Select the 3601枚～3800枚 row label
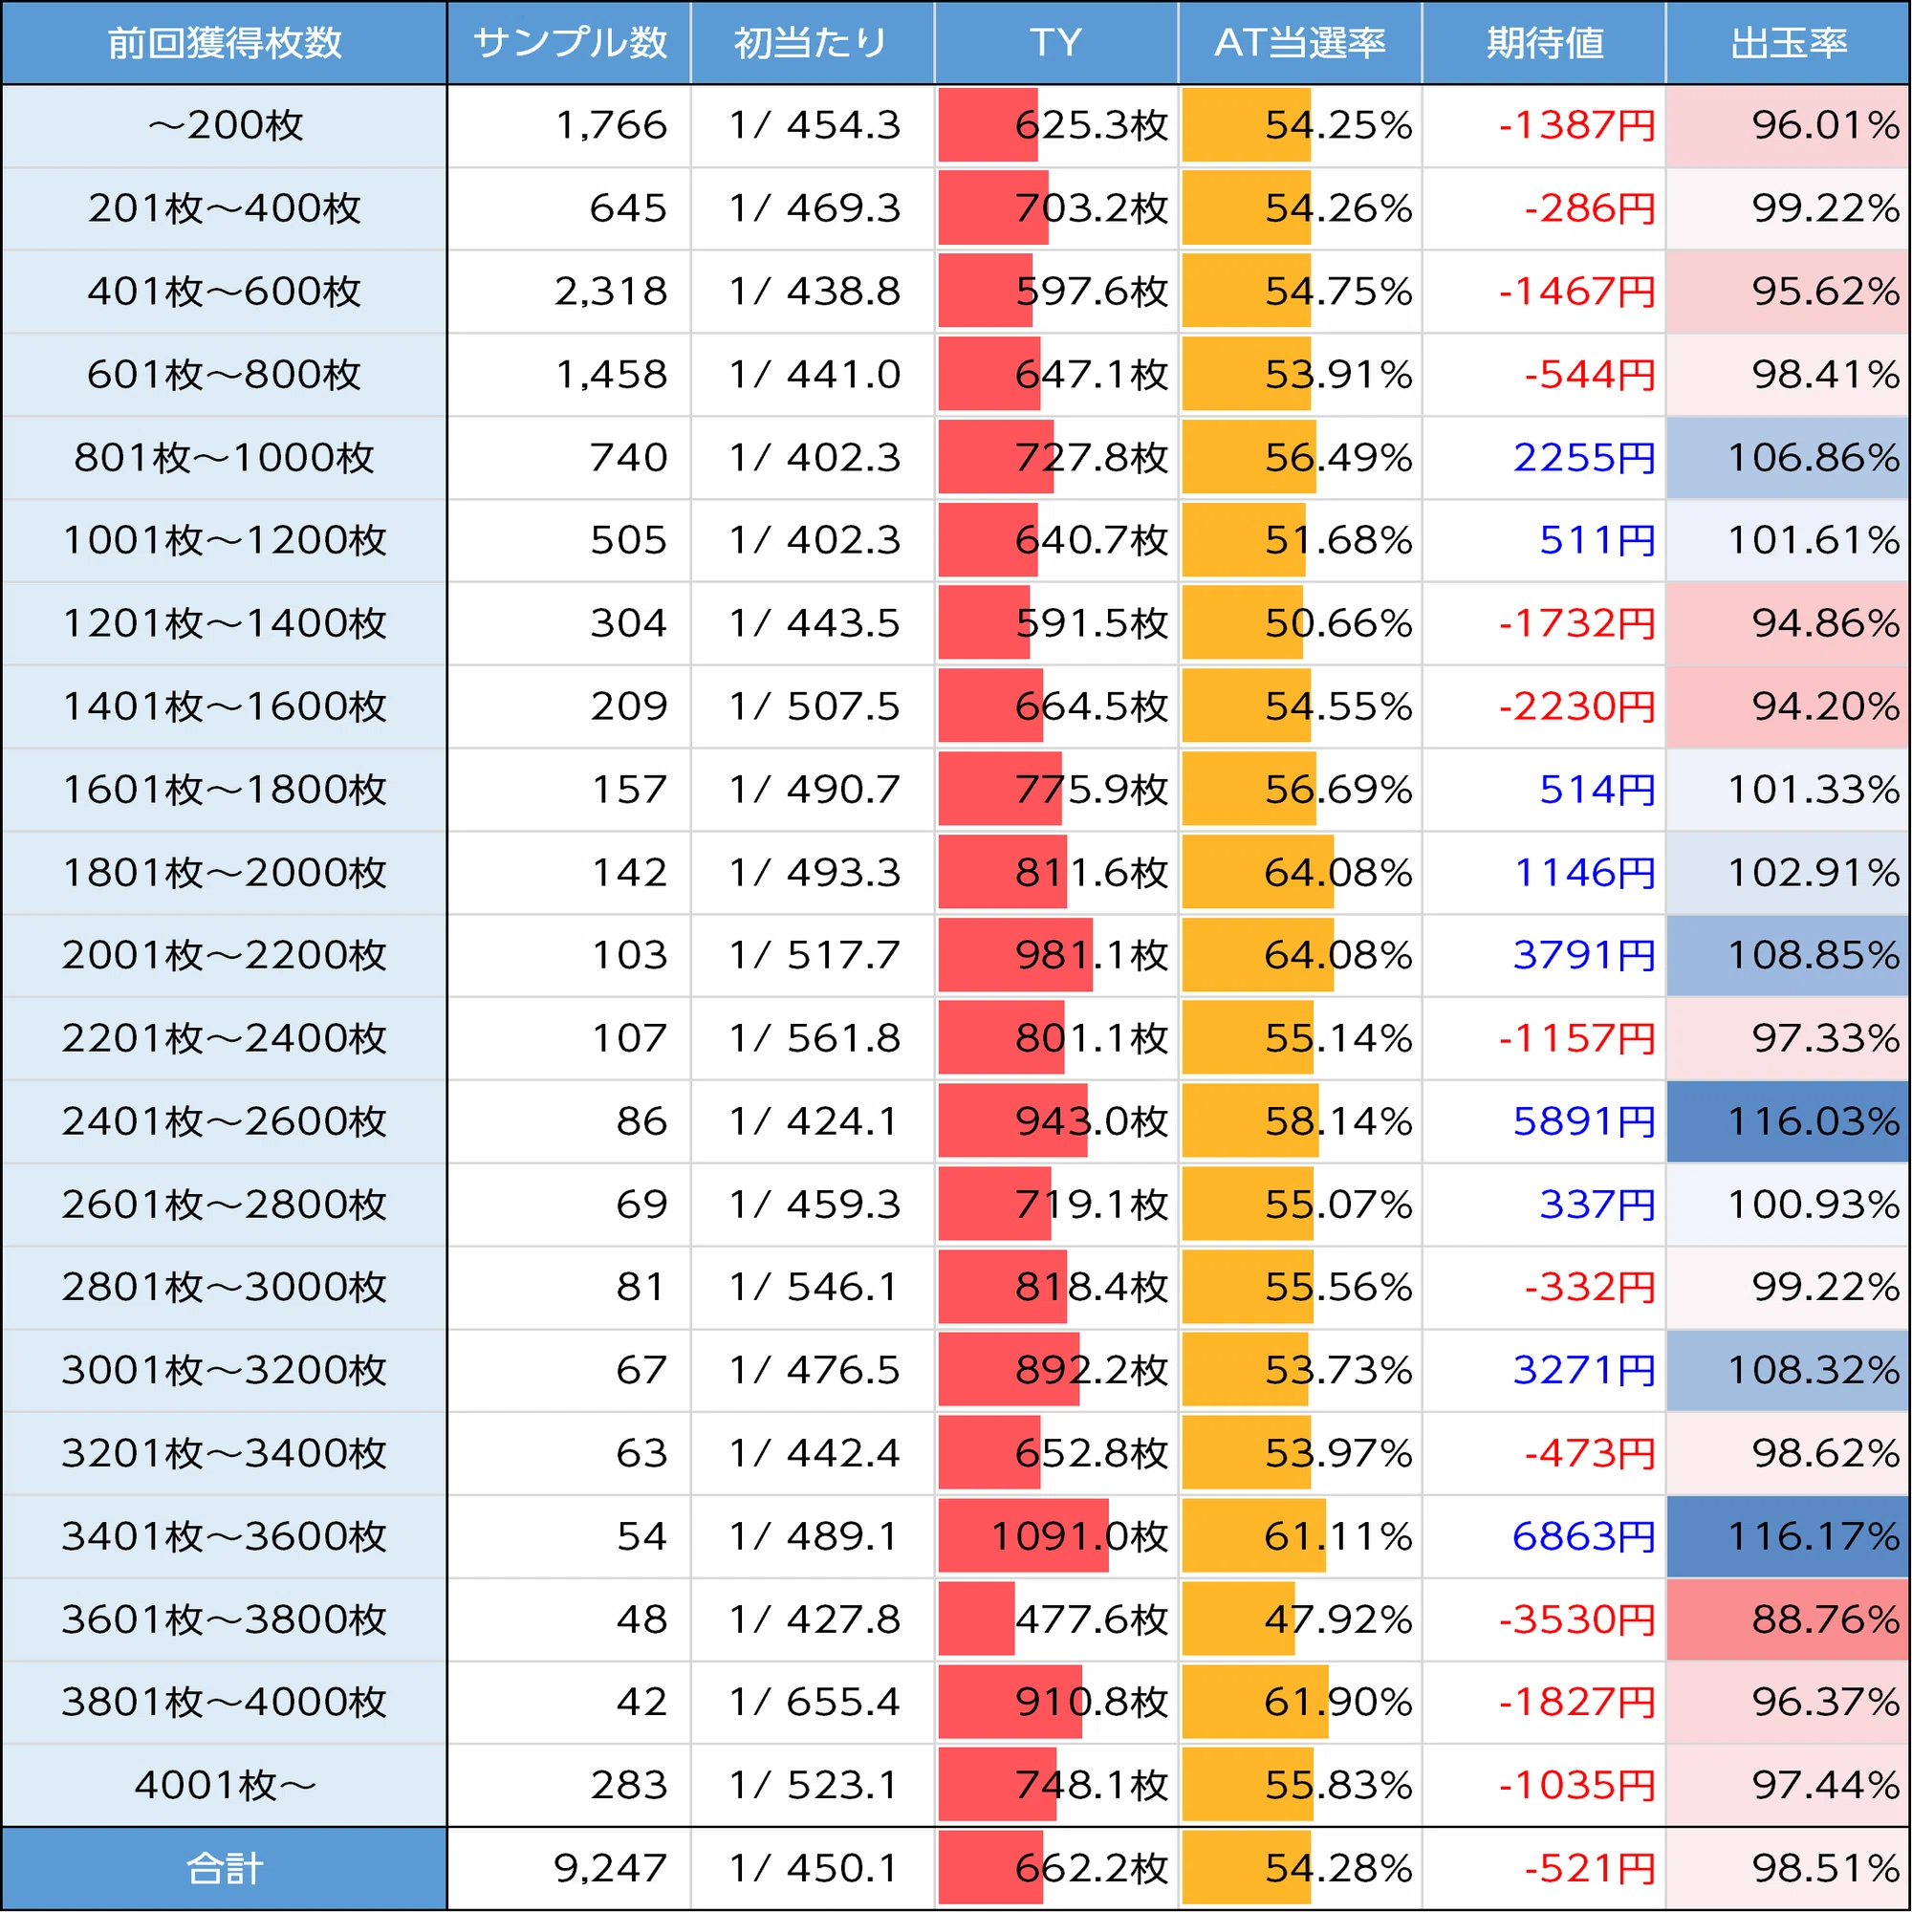 225,1619
